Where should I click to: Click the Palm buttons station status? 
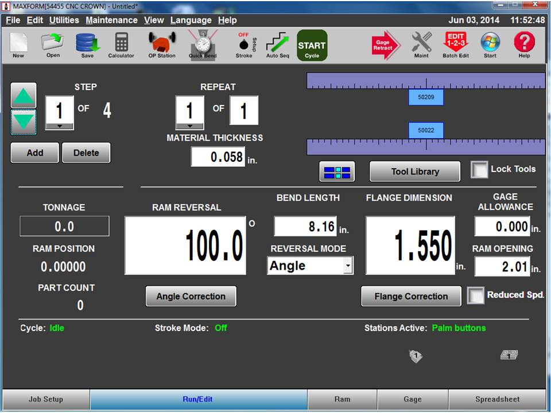tap(459, 328)
